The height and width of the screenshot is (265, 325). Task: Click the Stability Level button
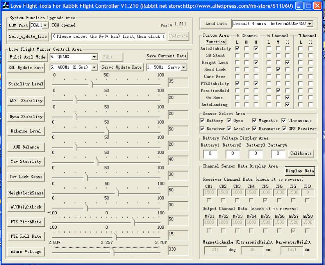click(26, 84)
